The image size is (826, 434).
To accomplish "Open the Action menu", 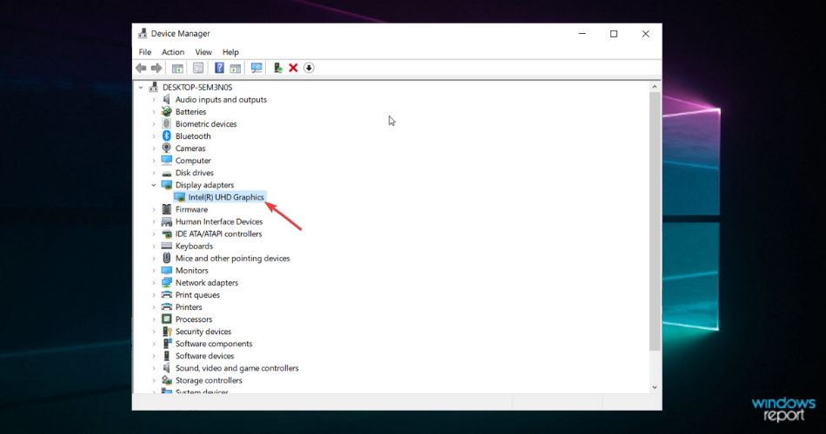I will coord(173,52).
